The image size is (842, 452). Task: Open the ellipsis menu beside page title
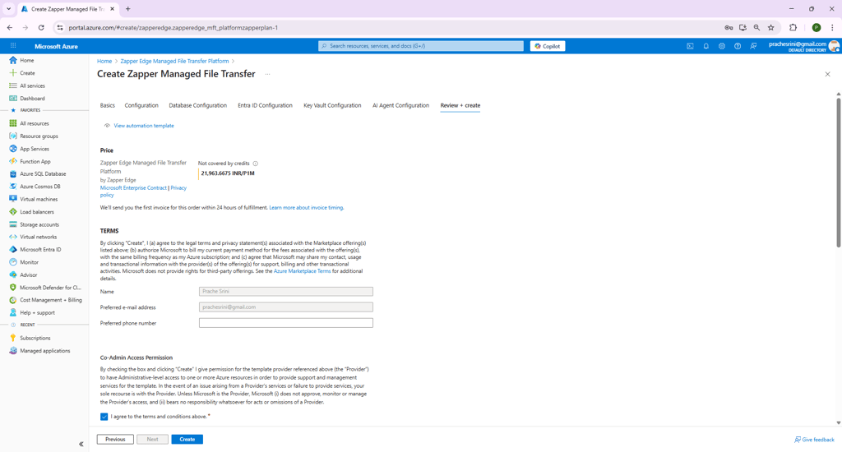tap(267, 74)
